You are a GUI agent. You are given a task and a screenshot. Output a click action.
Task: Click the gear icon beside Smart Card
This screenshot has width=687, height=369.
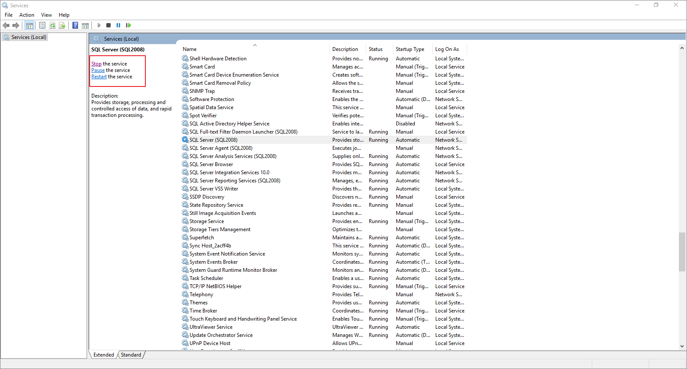185,66
